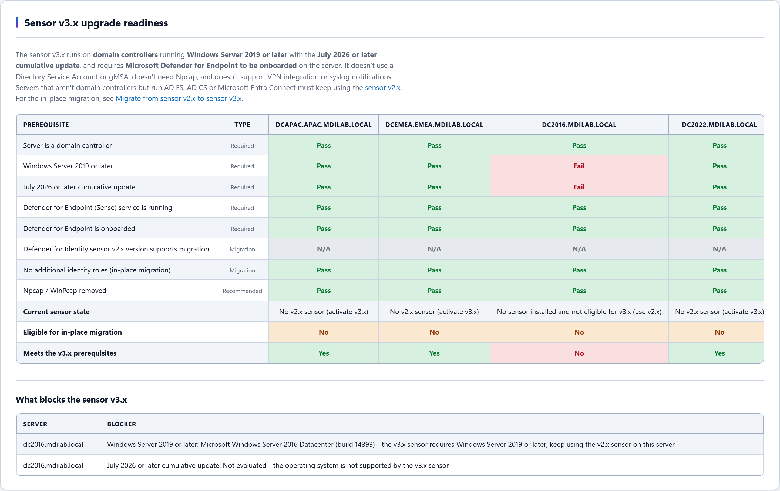Click Fail cell for Windows Server 2019 row
The image size is (780, 491).
[x=579, y=166]
